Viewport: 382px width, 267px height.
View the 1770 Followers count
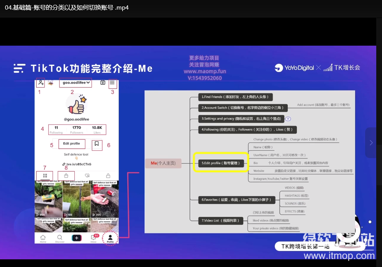[77, 130]
